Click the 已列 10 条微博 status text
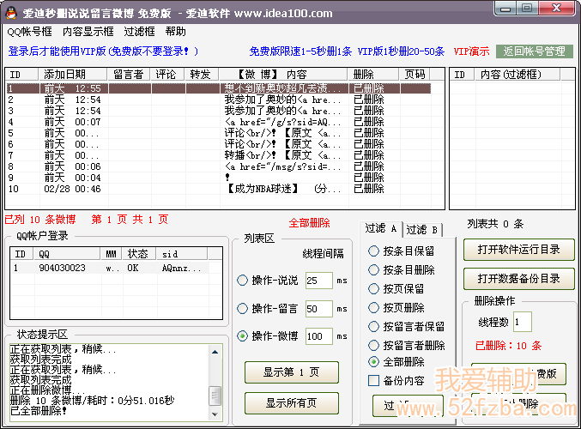Viewport: 581px width, 429px height. point(40,220)
